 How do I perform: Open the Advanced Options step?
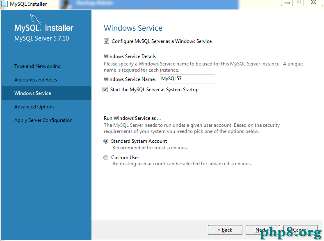click(x=34, y=107)
